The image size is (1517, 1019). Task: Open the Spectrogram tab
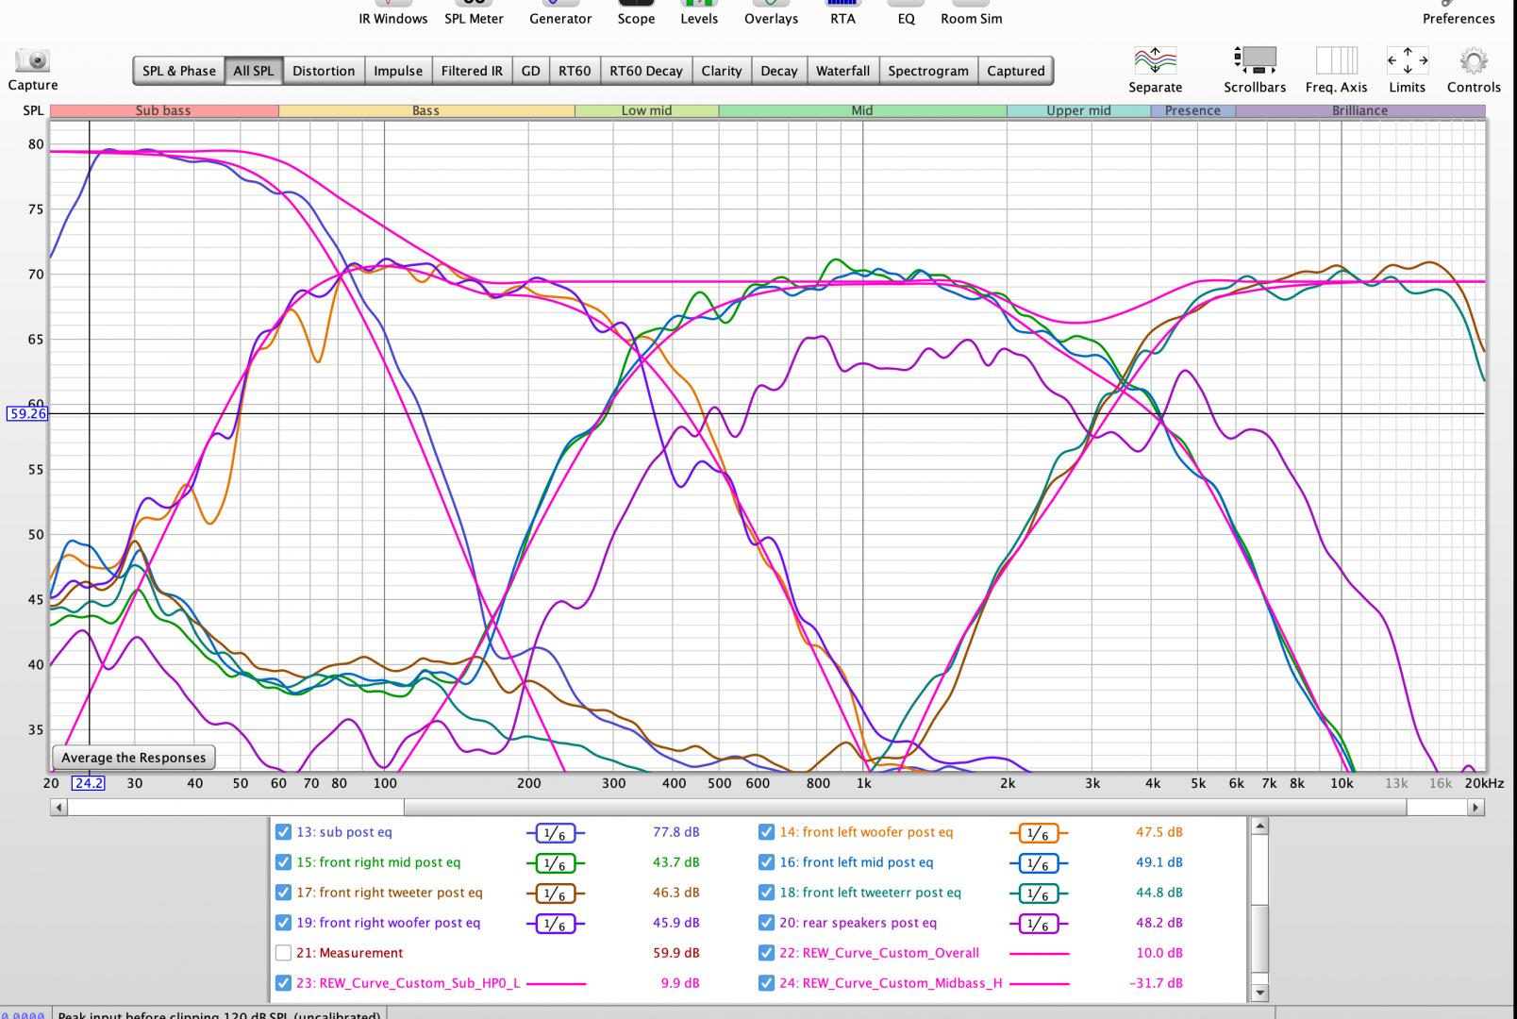[928, 71]
